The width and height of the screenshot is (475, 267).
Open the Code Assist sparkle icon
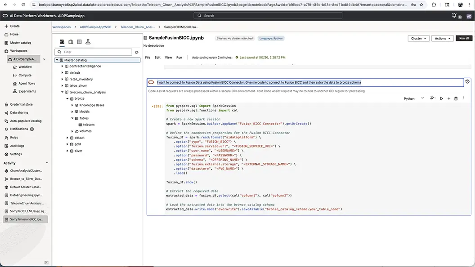pos(432,98)
